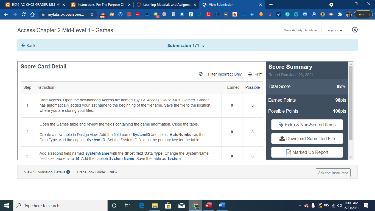The height and width of the screenshot is (211, 375).
Task: Open File Explorer from taskbar
Action: (x=155, y=206)
